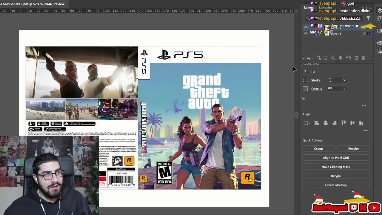Click the Create Mockup button
The width and height of the screenshot is (382, 215).
pyautogui.click(x=336, y=185)
